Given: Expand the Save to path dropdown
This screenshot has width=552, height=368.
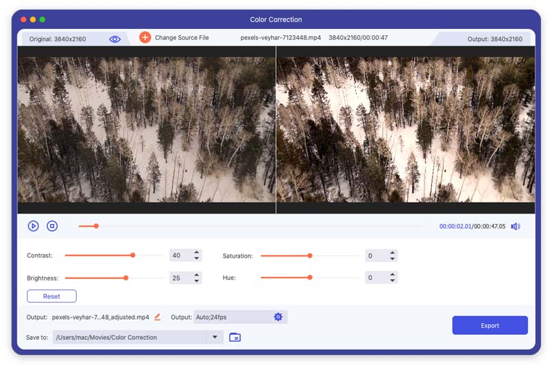Looking at the screenshot, I should tap(215, 338).
